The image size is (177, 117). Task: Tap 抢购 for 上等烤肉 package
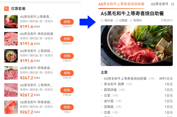(67, 90)
